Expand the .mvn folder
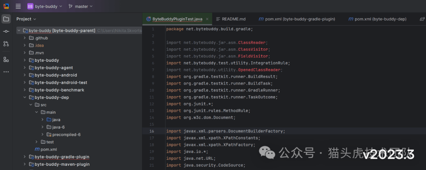Viewport: 426px width, 170px height. coord(25,53)
